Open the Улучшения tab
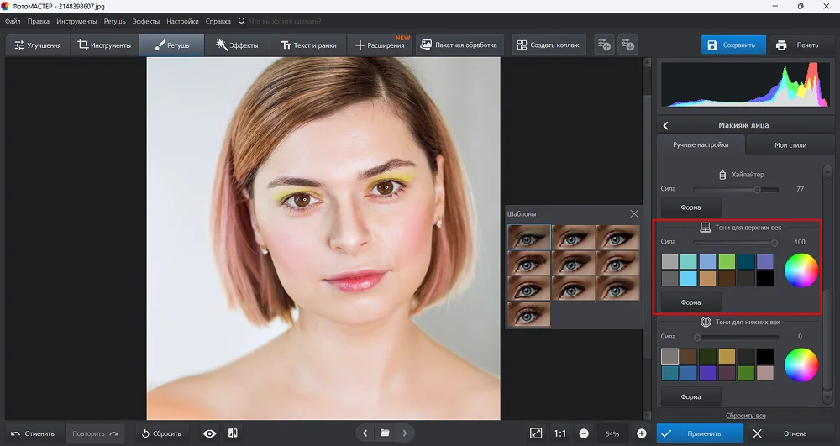Screen dimensions: 840x446 [38, 45]
